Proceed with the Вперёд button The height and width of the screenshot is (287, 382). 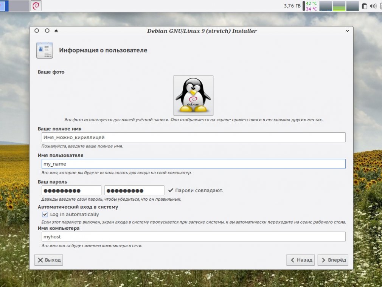point(333,260)
